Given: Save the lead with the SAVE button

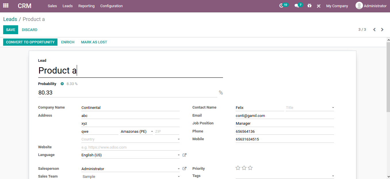Looking at the screenshot, I should tap(10, 30).
